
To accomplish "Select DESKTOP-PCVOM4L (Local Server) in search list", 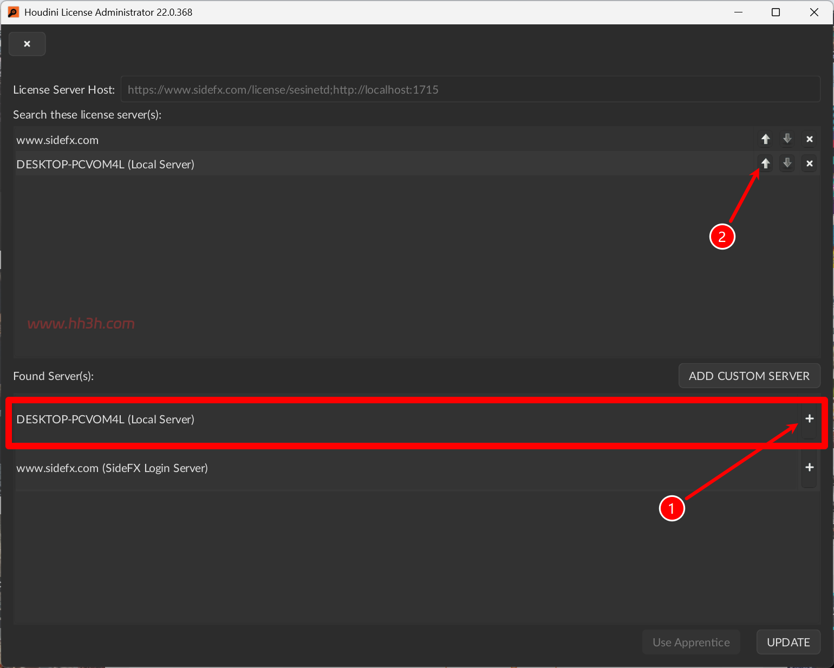I will (385, 164).
